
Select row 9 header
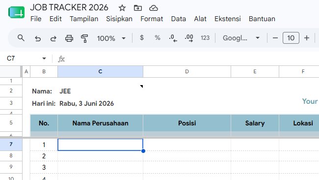pos(11,167)
